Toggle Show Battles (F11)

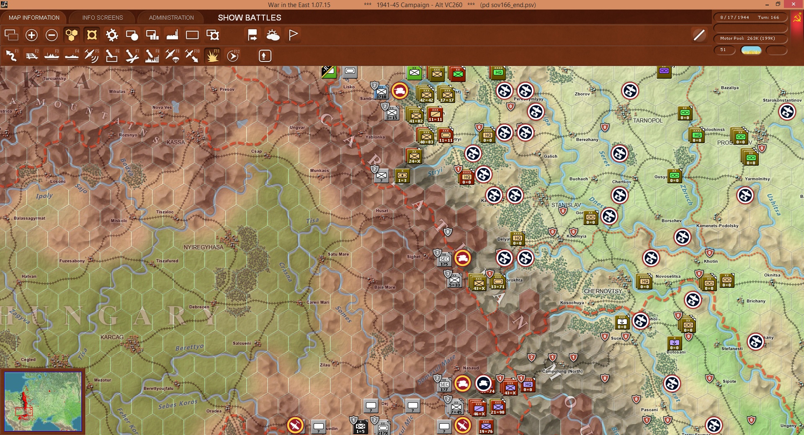coord(212,56)
